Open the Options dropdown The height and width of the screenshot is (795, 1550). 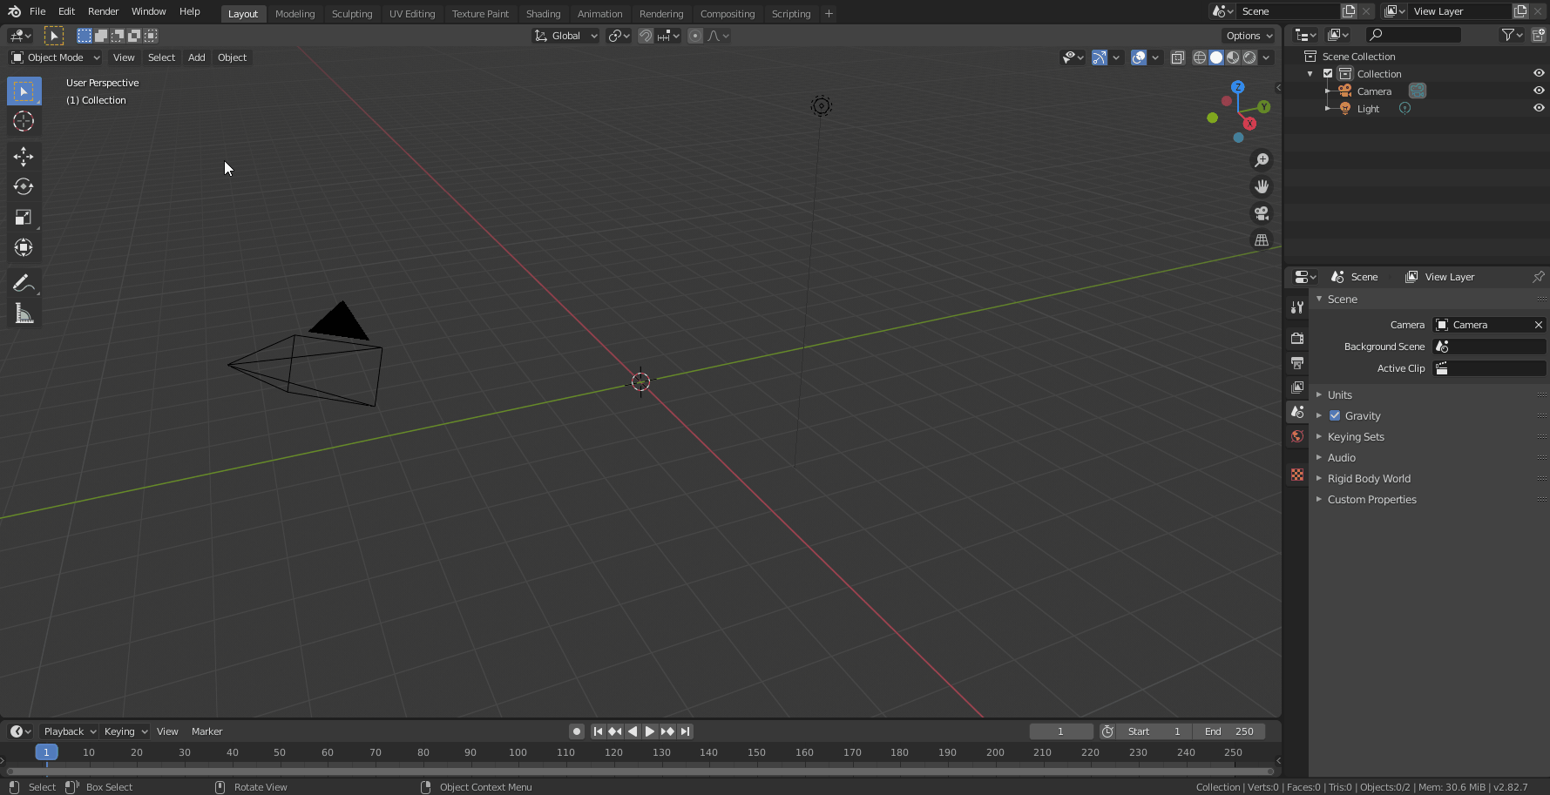[x=1249, y=36]
